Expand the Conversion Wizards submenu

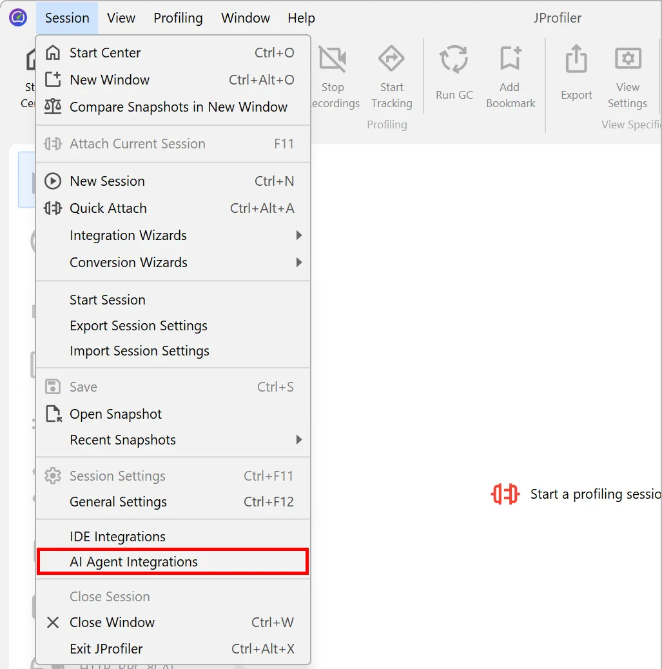(x=173, y=263)
